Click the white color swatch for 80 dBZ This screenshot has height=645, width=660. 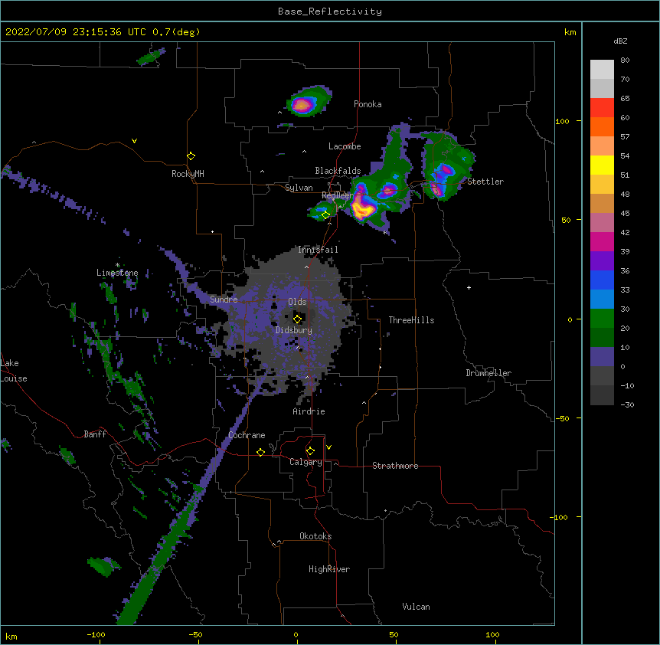click(x=602, y=70)
